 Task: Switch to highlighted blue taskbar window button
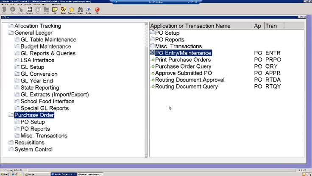[x=64, y=174]
